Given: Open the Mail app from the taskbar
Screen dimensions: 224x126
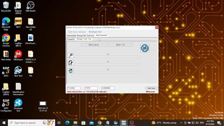Looking at the screenshot, I should coord(92,123).
